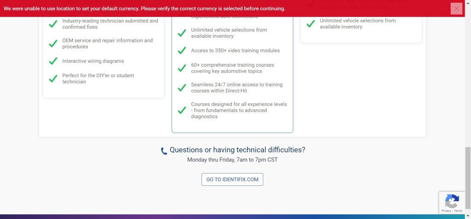Click checkmark beside Courses designed for all levels
Viewport: 471px width, 219px height.
click(182, 110)
